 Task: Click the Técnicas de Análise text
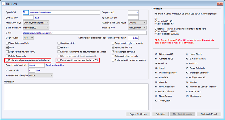click(55, 65)
